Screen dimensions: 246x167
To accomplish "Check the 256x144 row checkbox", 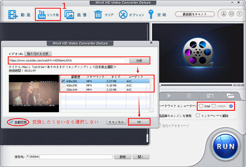I will click(63, 89).
